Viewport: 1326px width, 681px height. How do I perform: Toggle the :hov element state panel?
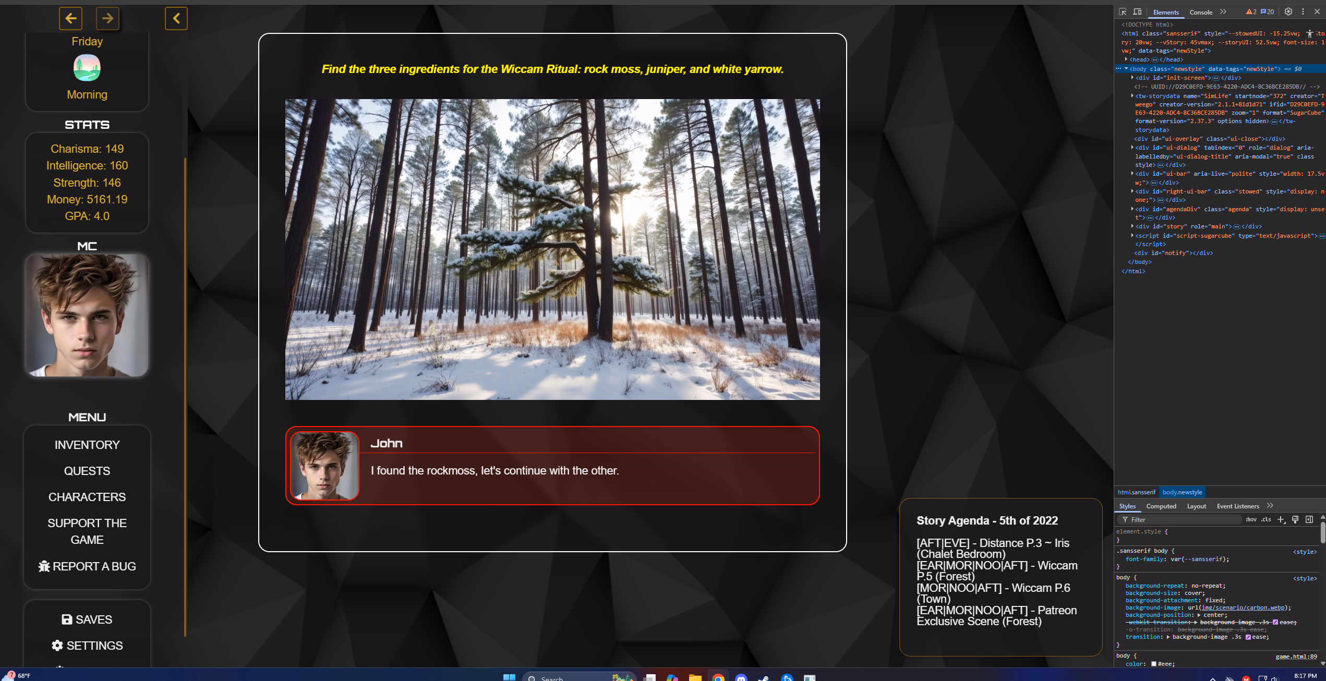pyautogui.click(x=1250, y=519)
